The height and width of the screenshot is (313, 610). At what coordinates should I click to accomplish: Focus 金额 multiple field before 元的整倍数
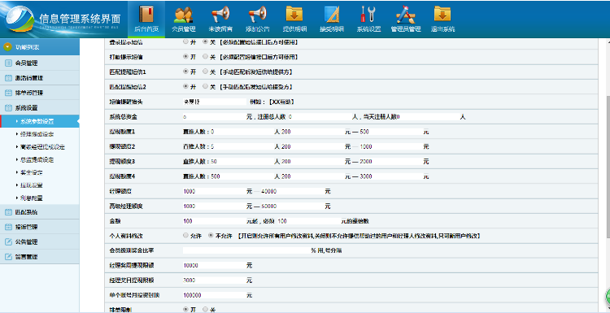pos(308,221)
